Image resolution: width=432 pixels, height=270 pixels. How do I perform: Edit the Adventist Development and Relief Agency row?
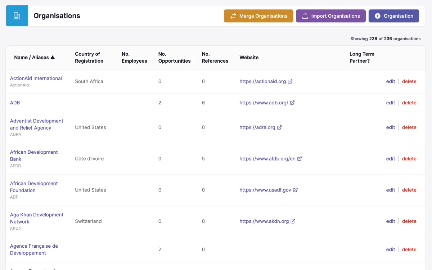pyautogui.click(x=391, y=127)
